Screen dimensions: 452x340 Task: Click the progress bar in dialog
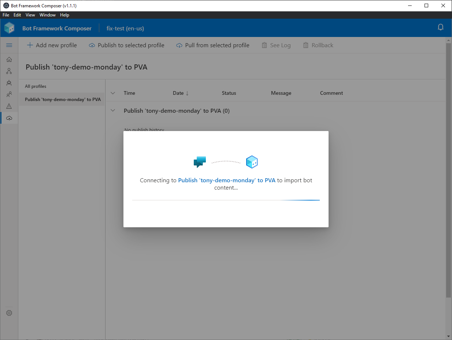[x=226, y=200]
